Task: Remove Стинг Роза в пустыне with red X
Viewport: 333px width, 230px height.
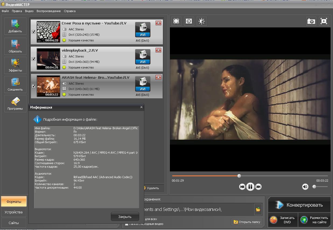Action: click(158, 23)
